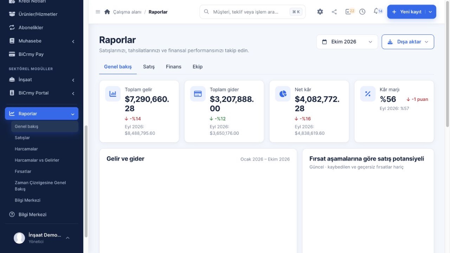
Task: Open Harcamalar vs Gelirler report
Action: 37,160
